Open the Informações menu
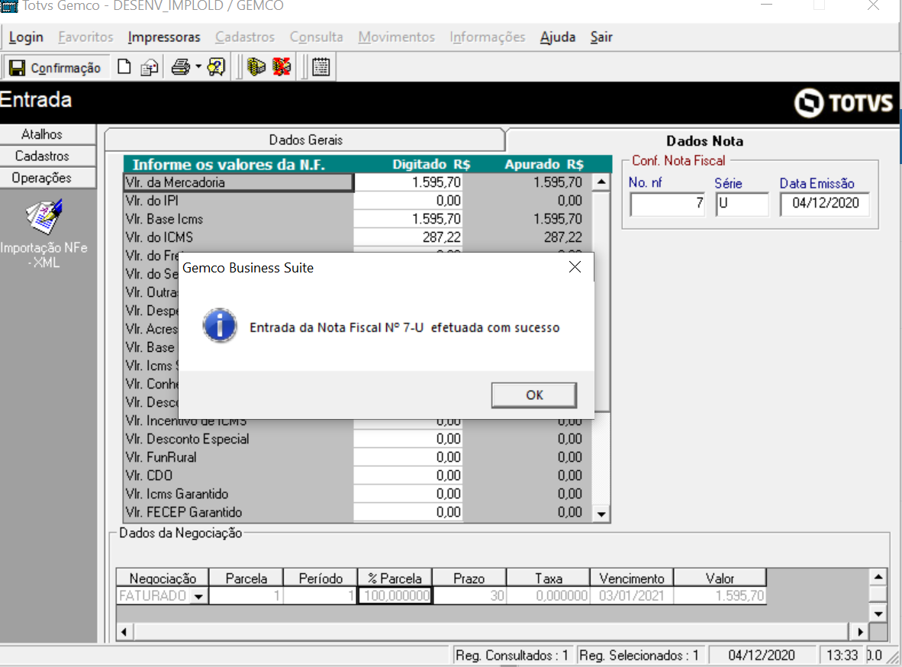The height and width of the screenshot is (667, 902). click(x=487, y=37)
